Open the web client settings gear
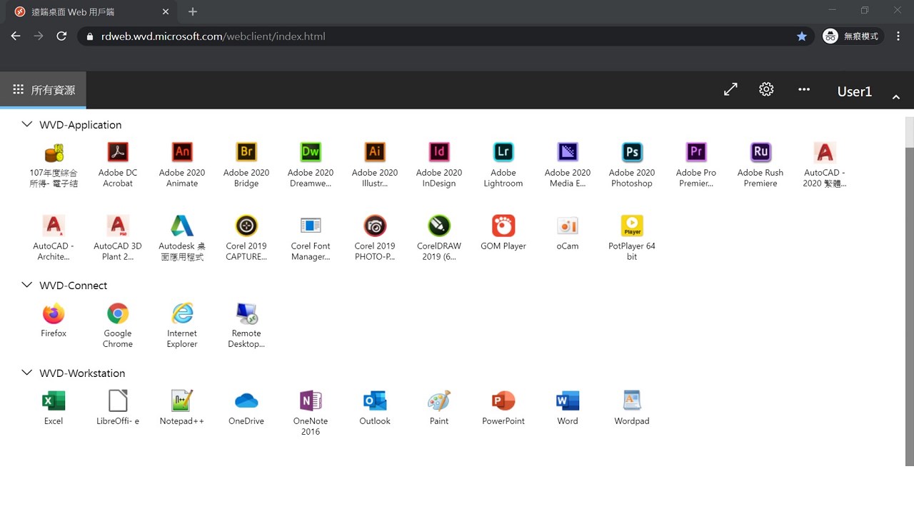The width and height of the screenshot is (914, 514). coord(766,89)
